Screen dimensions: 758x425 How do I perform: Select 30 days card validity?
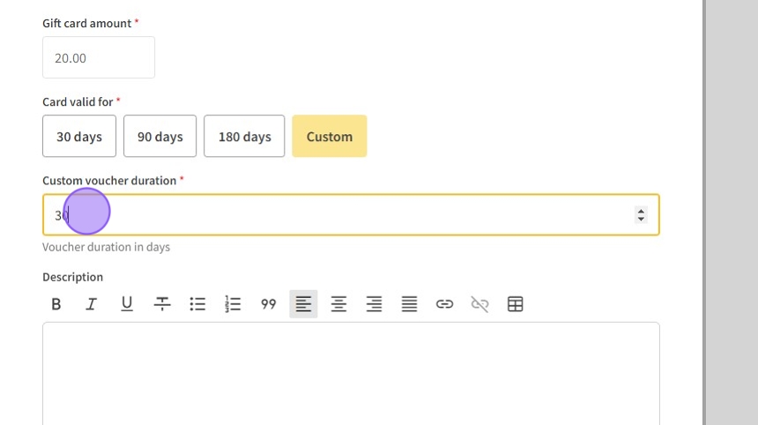[79, 137]
